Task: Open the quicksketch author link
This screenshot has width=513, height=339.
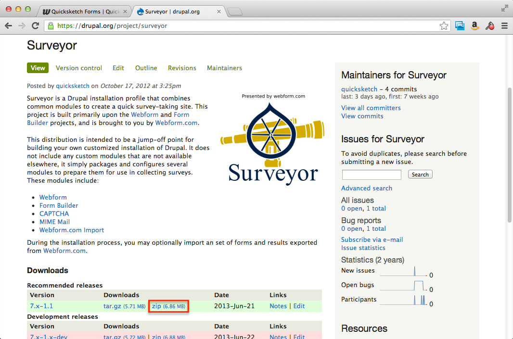Action: (x=73, y=86)
